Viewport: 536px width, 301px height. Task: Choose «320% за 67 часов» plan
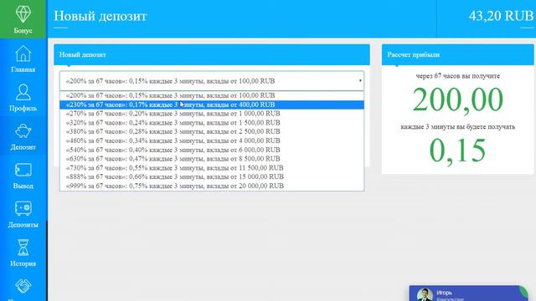coord(212,123)
